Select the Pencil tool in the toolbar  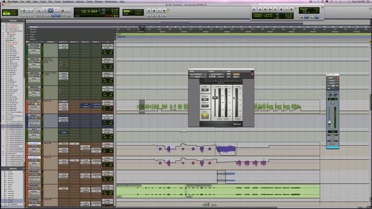(x=68, y=10)
